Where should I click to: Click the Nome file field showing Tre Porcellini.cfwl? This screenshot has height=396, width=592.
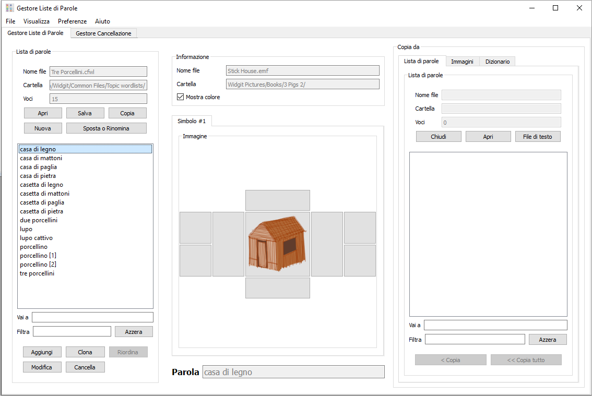tap(98, 71)
